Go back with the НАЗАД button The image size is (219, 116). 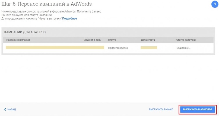[10, 109]
